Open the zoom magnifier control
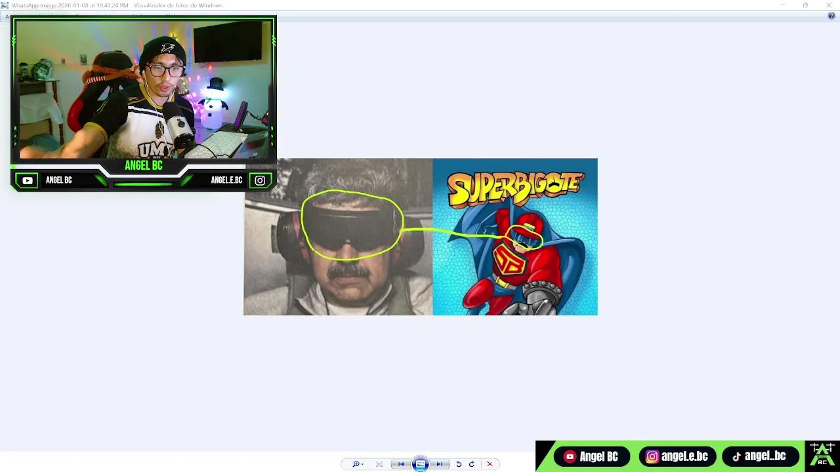840x472 pixels. click(358, 464)
